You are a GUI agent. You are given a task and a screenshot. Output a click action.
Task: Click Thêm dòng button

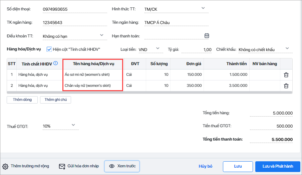[x=22, y=100]
